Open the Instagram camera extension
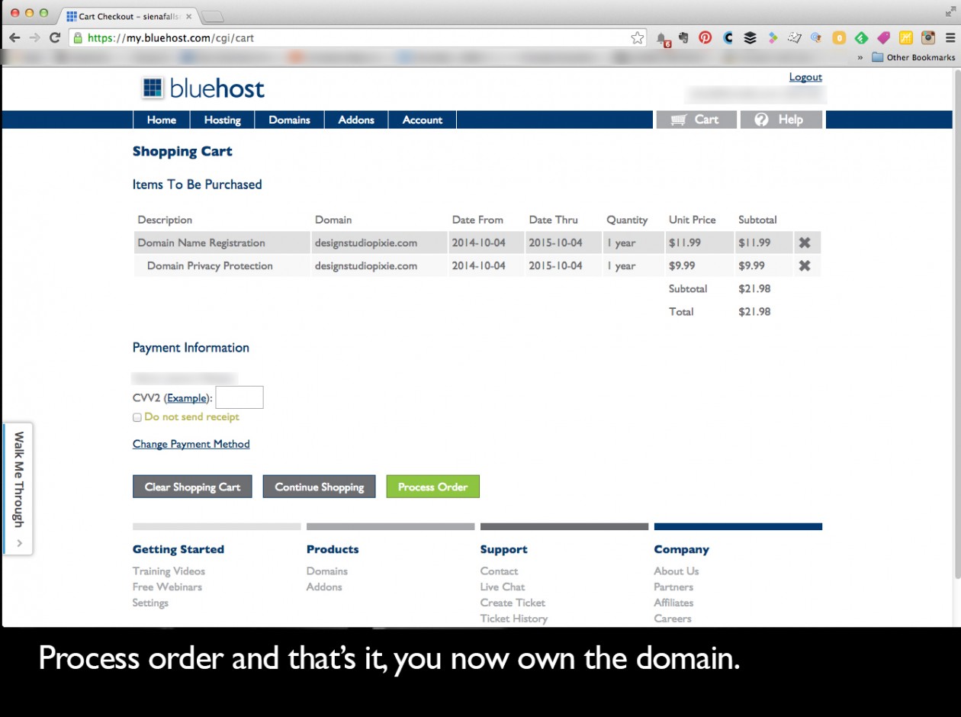The width and height of the screenshot is (961, 717). click(x=927, y=37)
